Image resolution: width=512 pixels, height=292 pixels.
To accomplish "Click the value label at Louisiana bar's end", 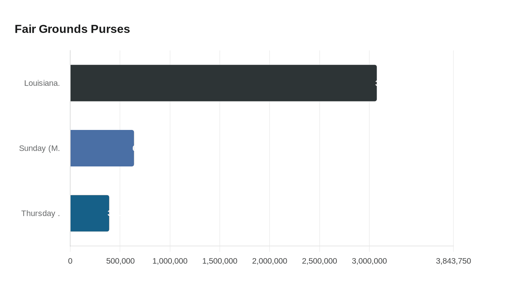I will [x=376, y=83].
